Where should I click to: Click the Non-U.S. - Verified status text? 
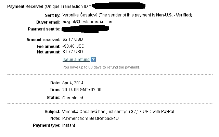click(x=173, y=15)
